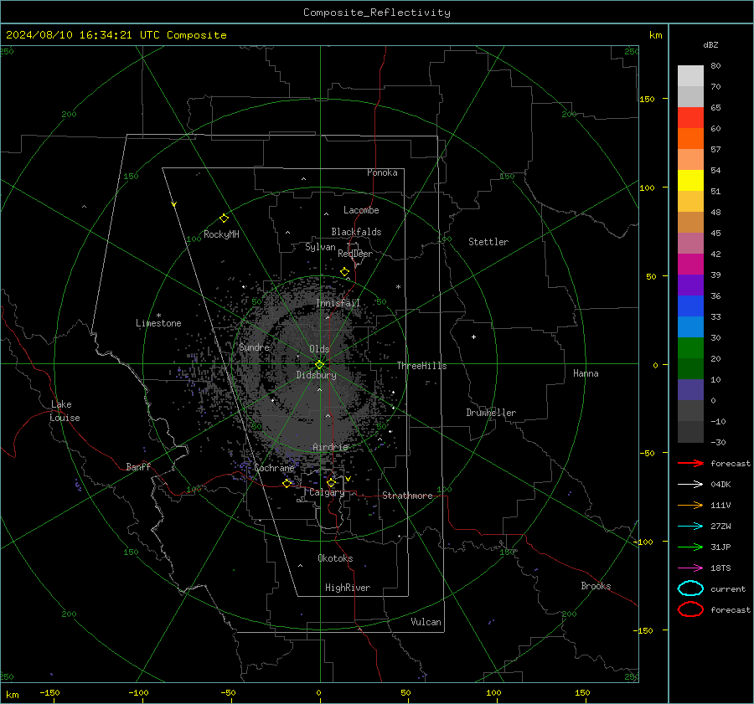Image resolution: width=754 pixels, height=704 pixels.
Task: Click the yellow diamond marker below Cochrane
Action: (x=287, y=483)
